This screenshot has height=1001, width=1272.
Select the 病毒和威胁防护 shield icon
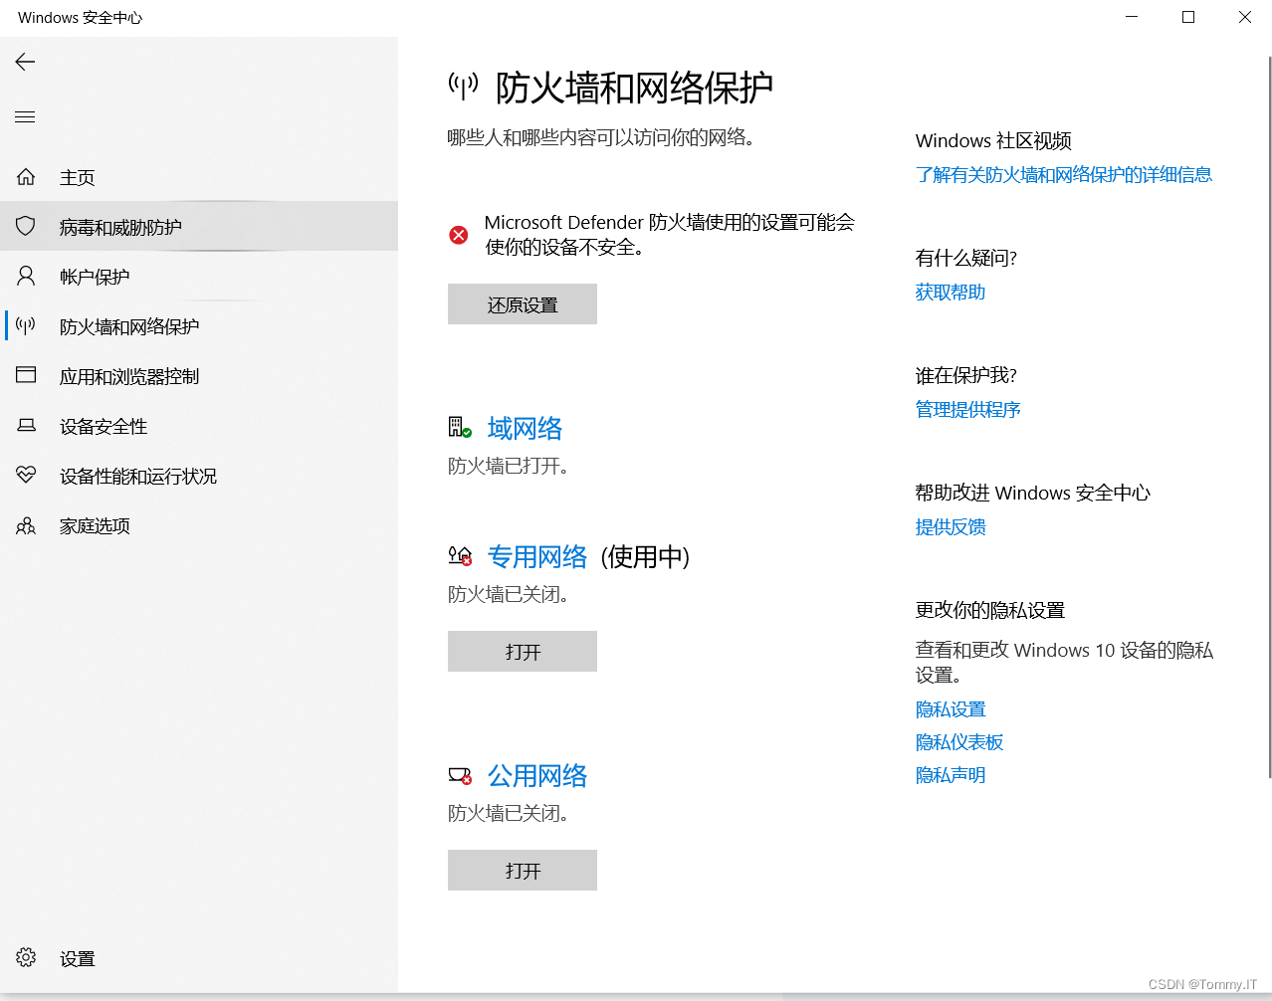pos(25,226)
